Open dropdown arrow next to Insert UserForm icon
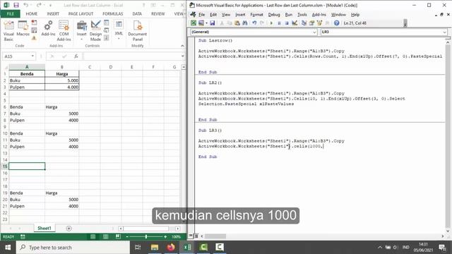 (206, 23)
